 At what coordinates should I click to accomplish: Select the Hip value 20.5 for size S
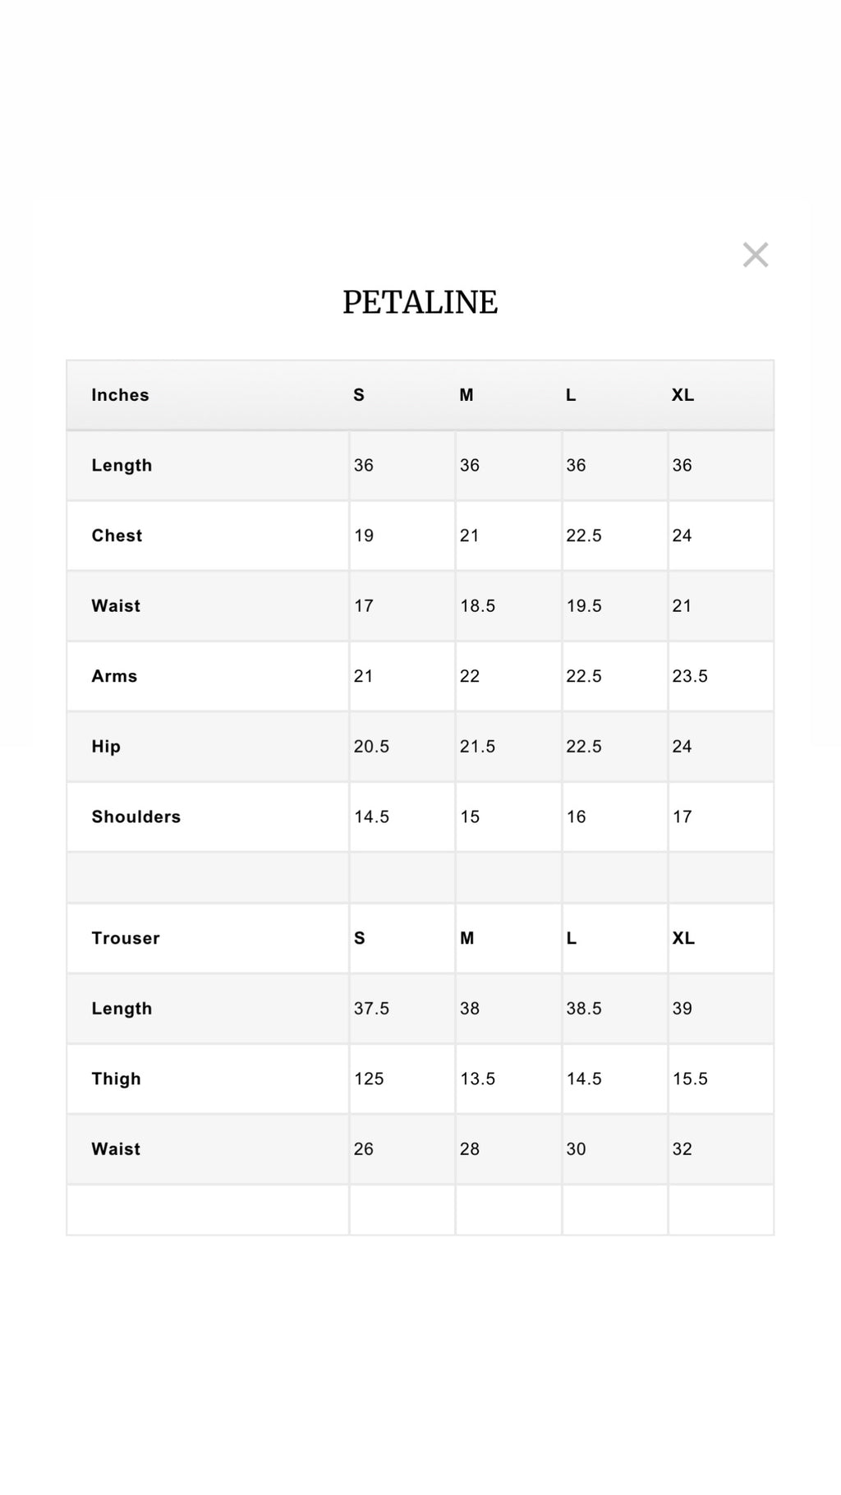coord(371,747)
